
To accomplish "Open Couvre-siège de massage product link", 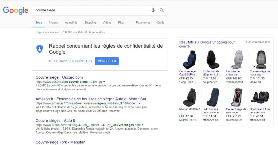I will pos(260,73).
